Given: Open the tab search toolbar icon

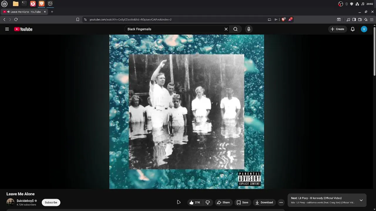Looking at the screenshot, I should (x=339, y=20).
